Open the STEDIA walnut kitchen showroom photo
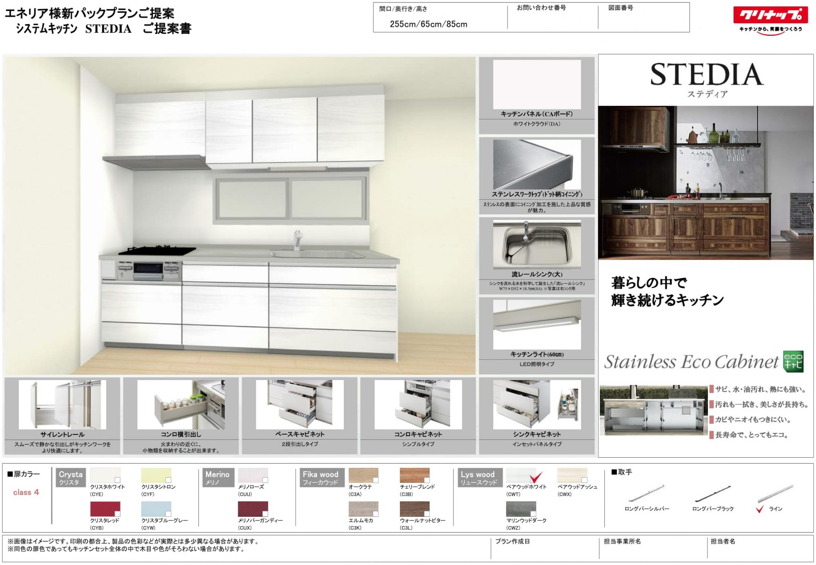 point(706,182)
